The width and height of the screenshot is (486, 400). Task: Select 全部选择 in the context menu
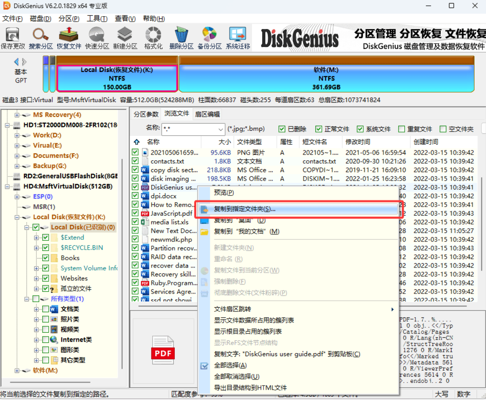tap(230, 365)
